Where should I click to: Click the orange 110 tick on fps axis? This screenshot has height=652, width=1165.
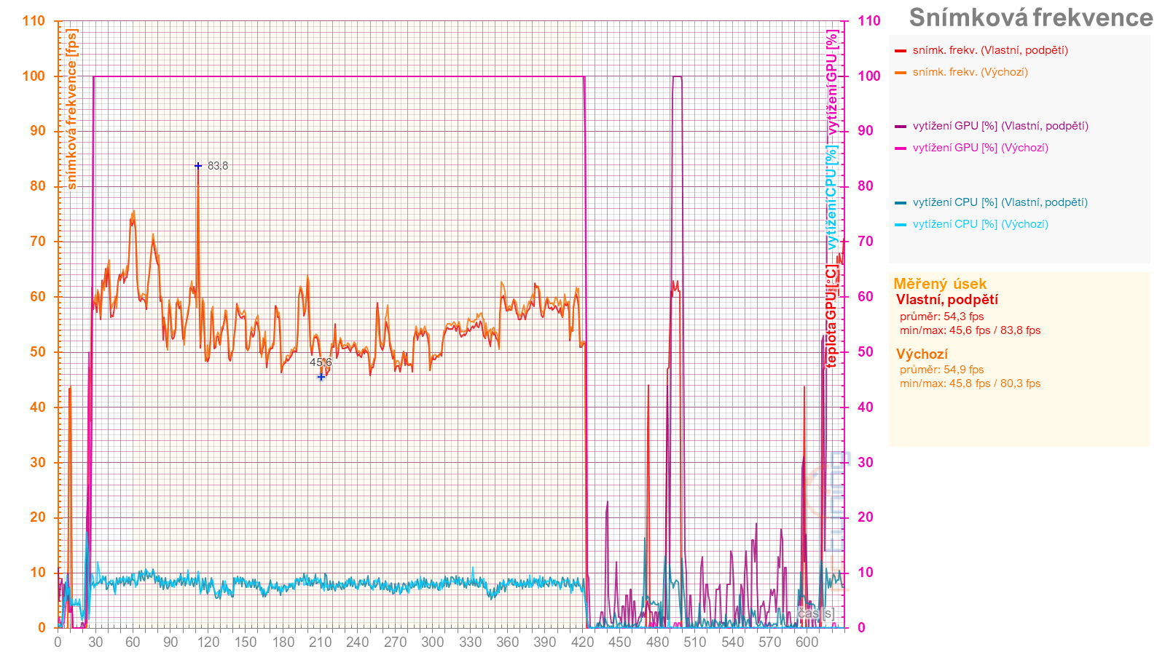(34, 20)
